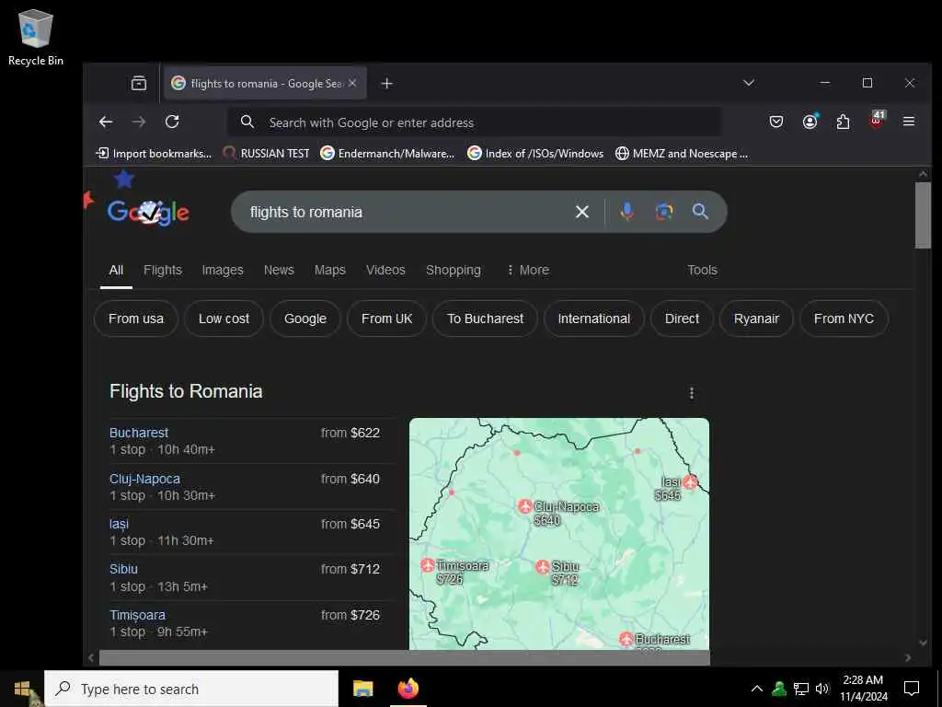942x707 pixels.
Task: Click Timișoara airport marker on map
Action: click(428, 565)
